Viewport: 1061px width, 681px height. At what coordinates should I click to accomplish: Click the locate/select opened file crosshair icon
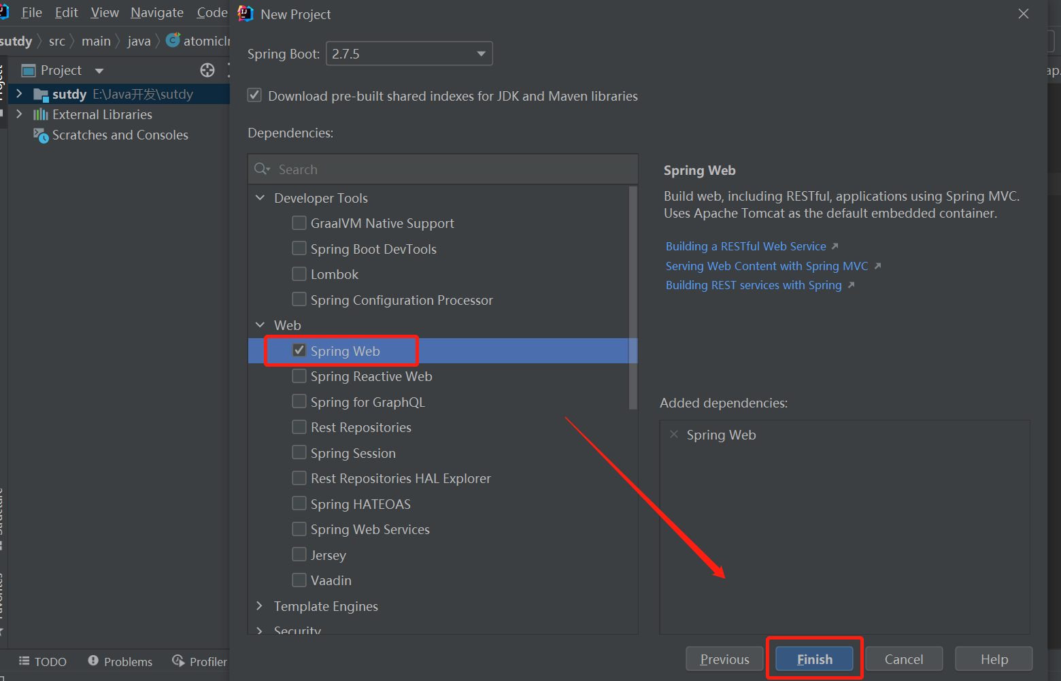coord(207,70)
